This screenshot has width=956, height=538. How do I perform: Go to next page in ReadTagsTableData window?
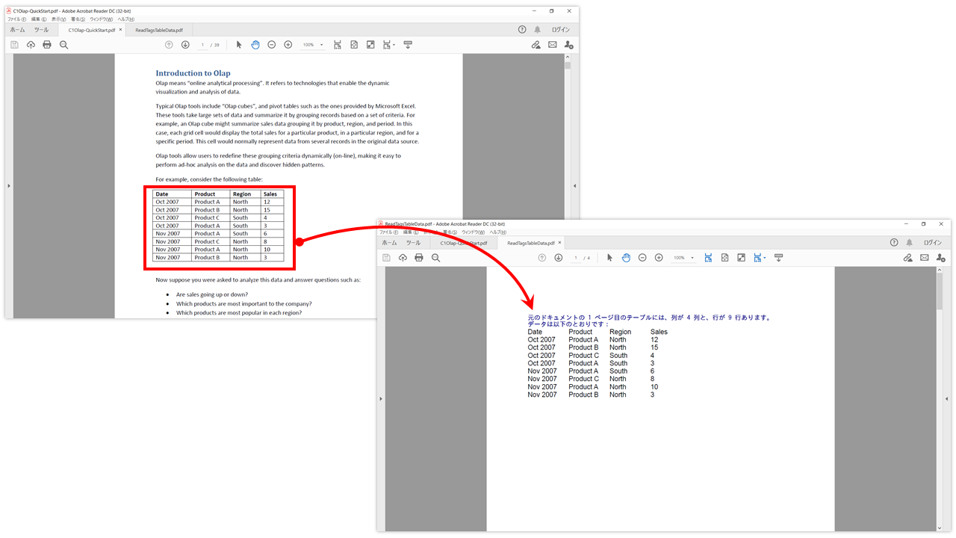point(558,258)
